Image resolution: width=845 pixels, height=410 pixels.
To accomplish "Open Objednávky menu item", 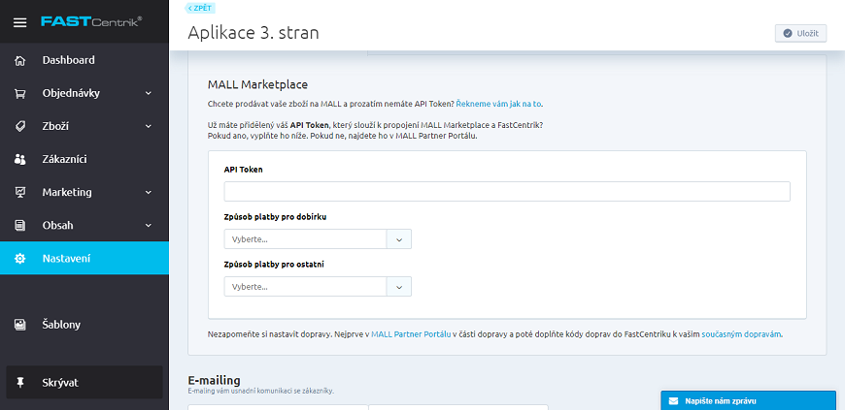I will pyautogui.click(x=84, y=94).
